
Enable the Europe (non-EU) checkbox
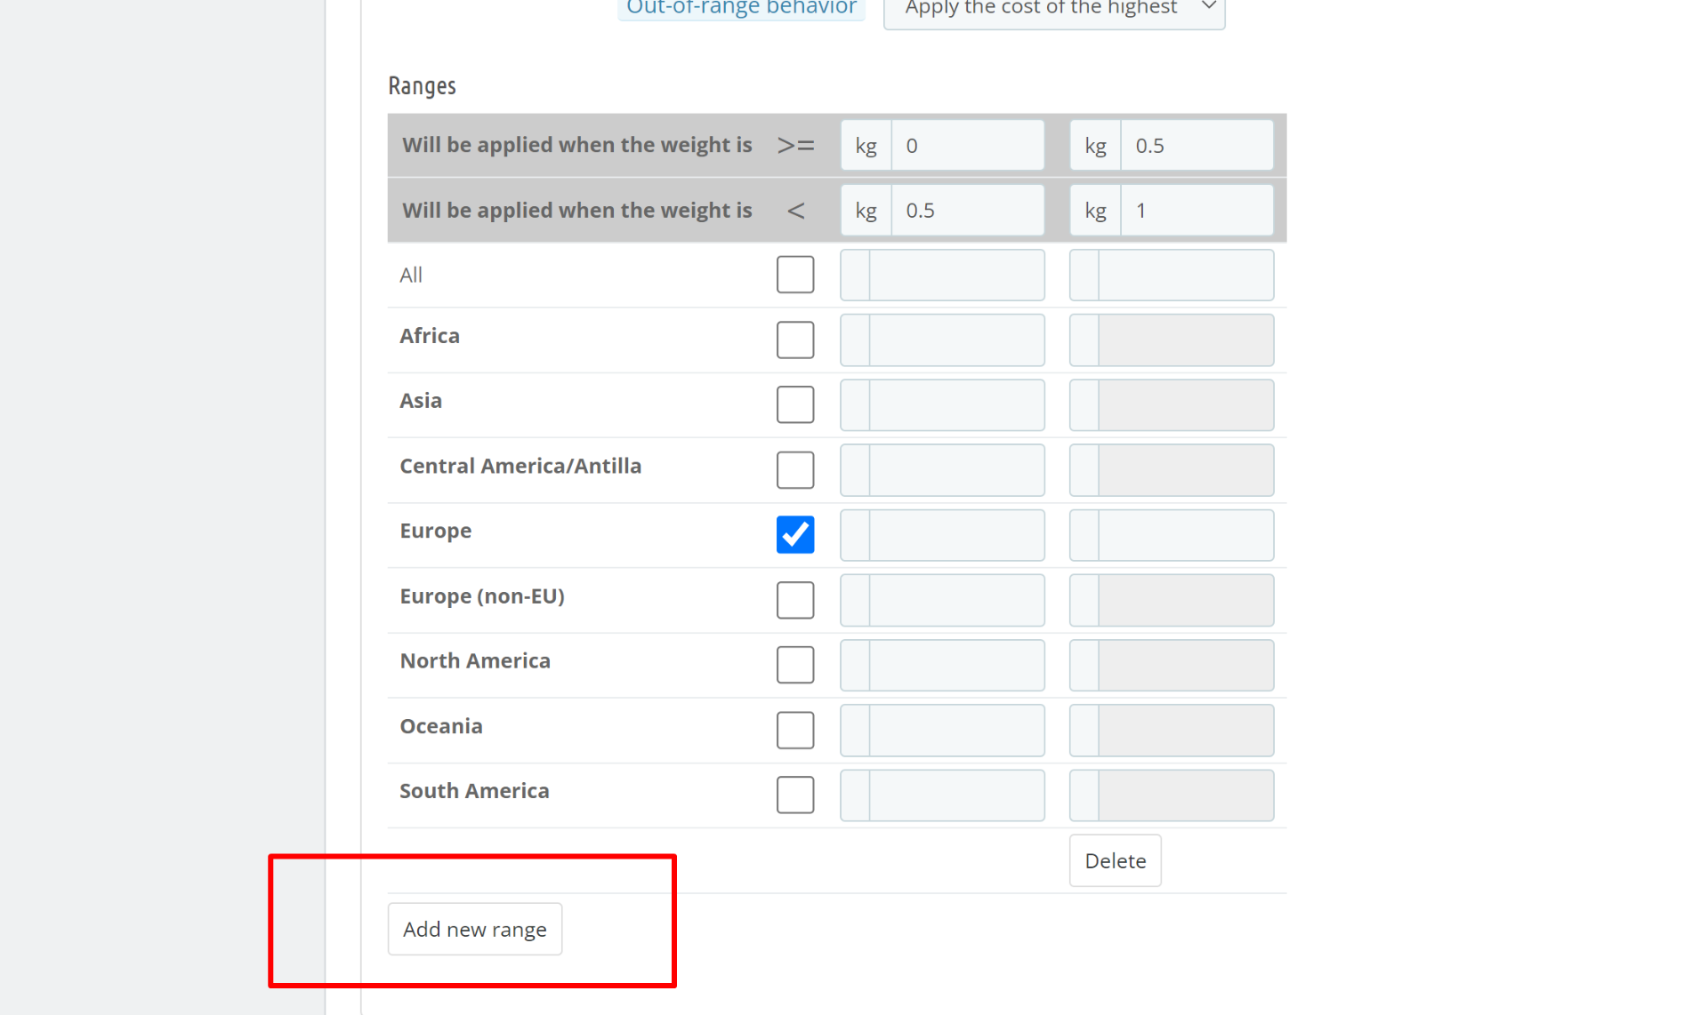tap(794, 600)
